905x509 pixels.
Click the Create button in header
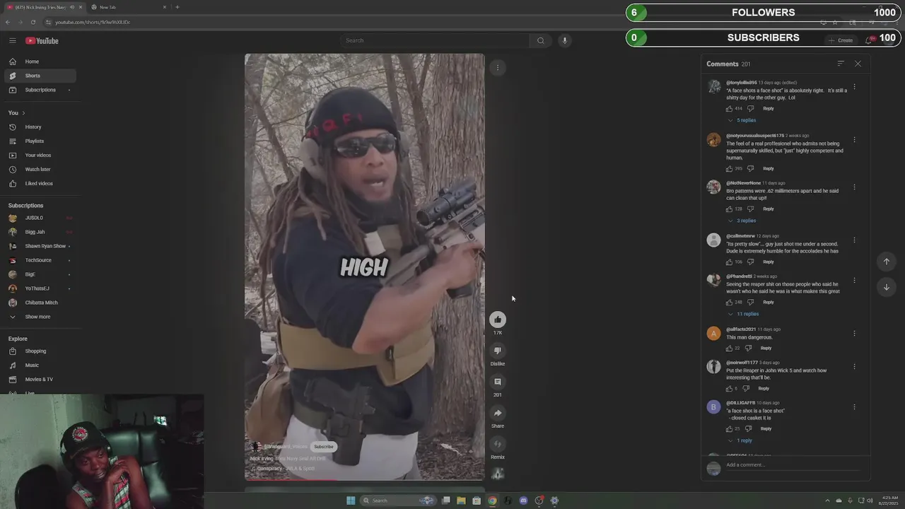[x=841, y=40]
